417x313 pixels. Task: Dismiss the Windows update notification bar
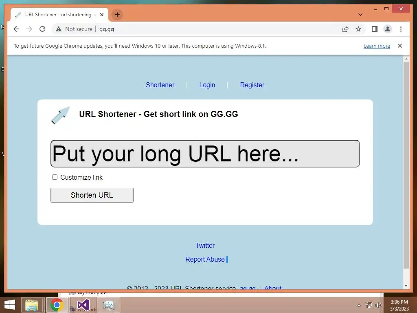[400, 46]
